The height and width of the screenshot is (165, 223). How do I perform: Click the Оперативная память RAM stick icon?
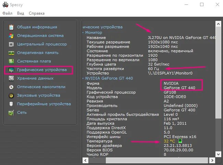11,53
